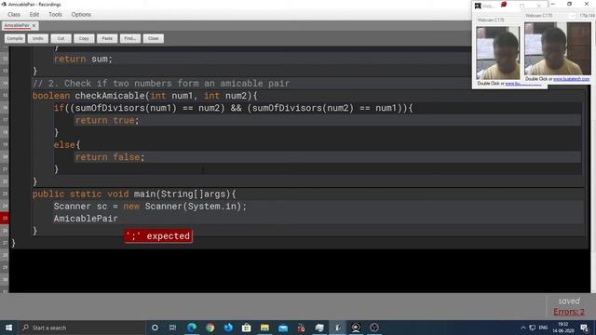
Task: Click the 'public static void main' line
Action: tap(134, 194)
